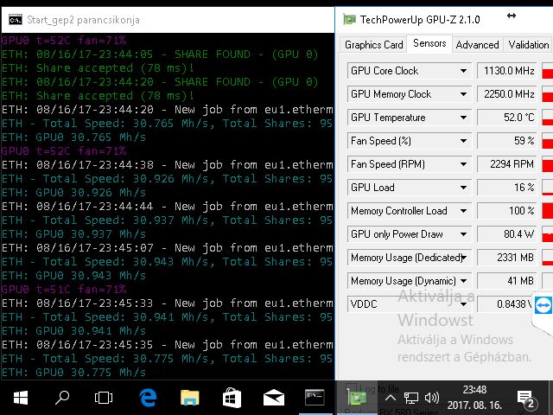The height and width of the screenshot is (415, 553).
Task: Click the GPU0 30.775 Mh/s line
Action: pos(73,373)
